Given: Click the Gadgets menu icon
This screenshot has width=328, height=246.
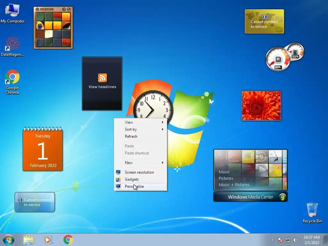Looking at the screenshot, I should (x=118, y=179).
